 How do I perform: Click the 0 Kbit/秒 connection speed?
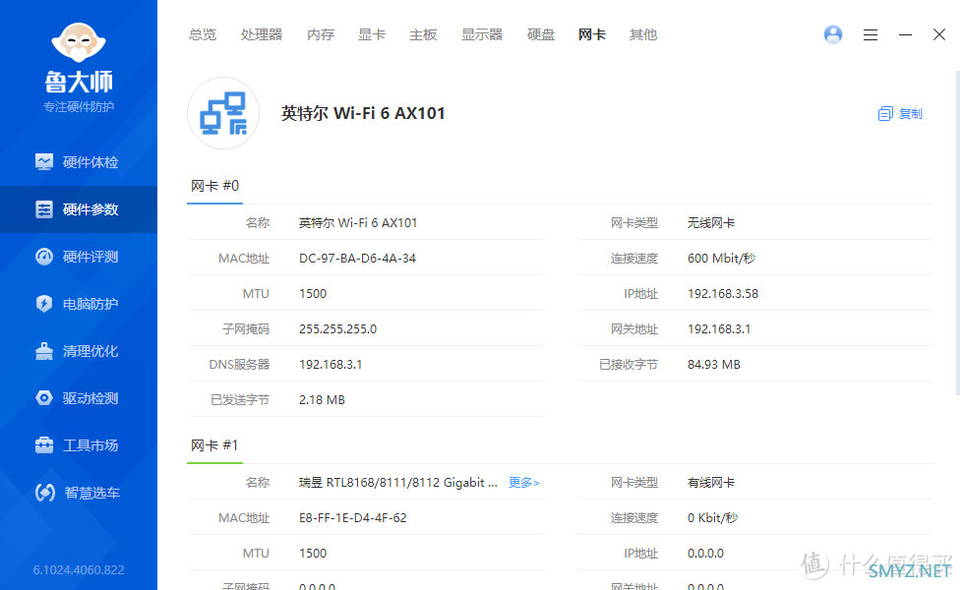click(712, 518)
